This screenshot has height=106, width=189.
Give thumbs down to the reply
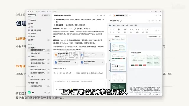(x=61, y=73)
